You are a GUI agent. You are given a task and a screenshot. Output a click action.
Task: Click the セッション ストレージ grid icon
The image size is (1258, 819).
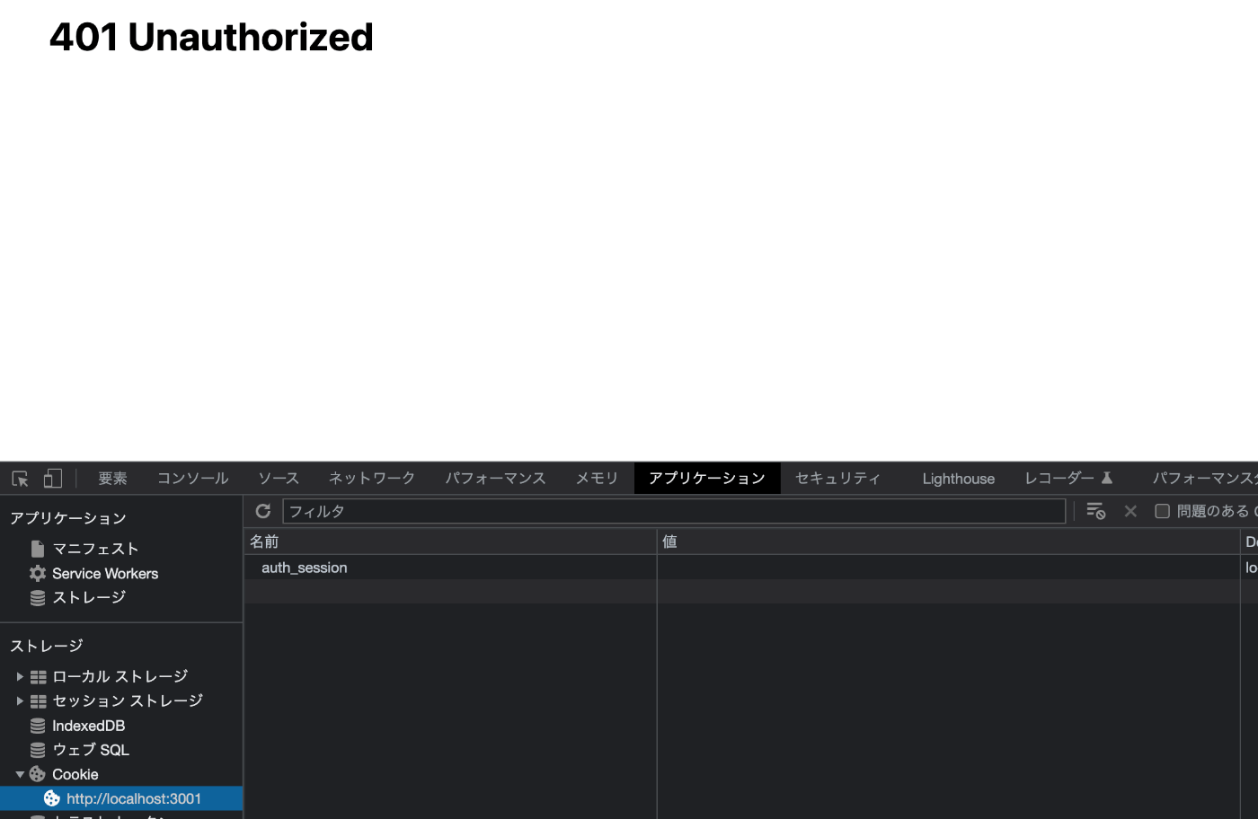pyautogui.click(x=39, y=701)
